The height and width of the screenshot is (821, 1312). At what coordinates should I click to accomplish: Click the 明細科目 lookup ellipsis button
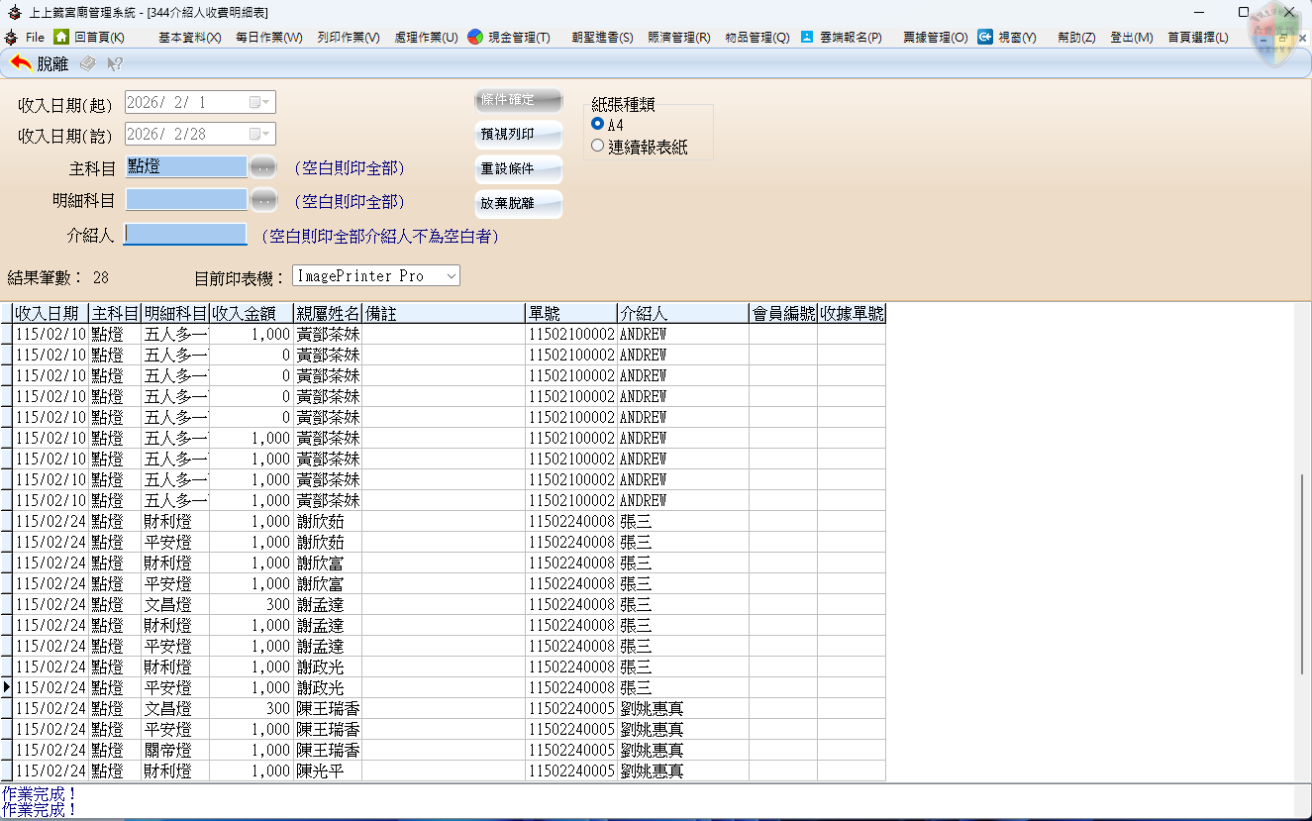click(262, 201)
